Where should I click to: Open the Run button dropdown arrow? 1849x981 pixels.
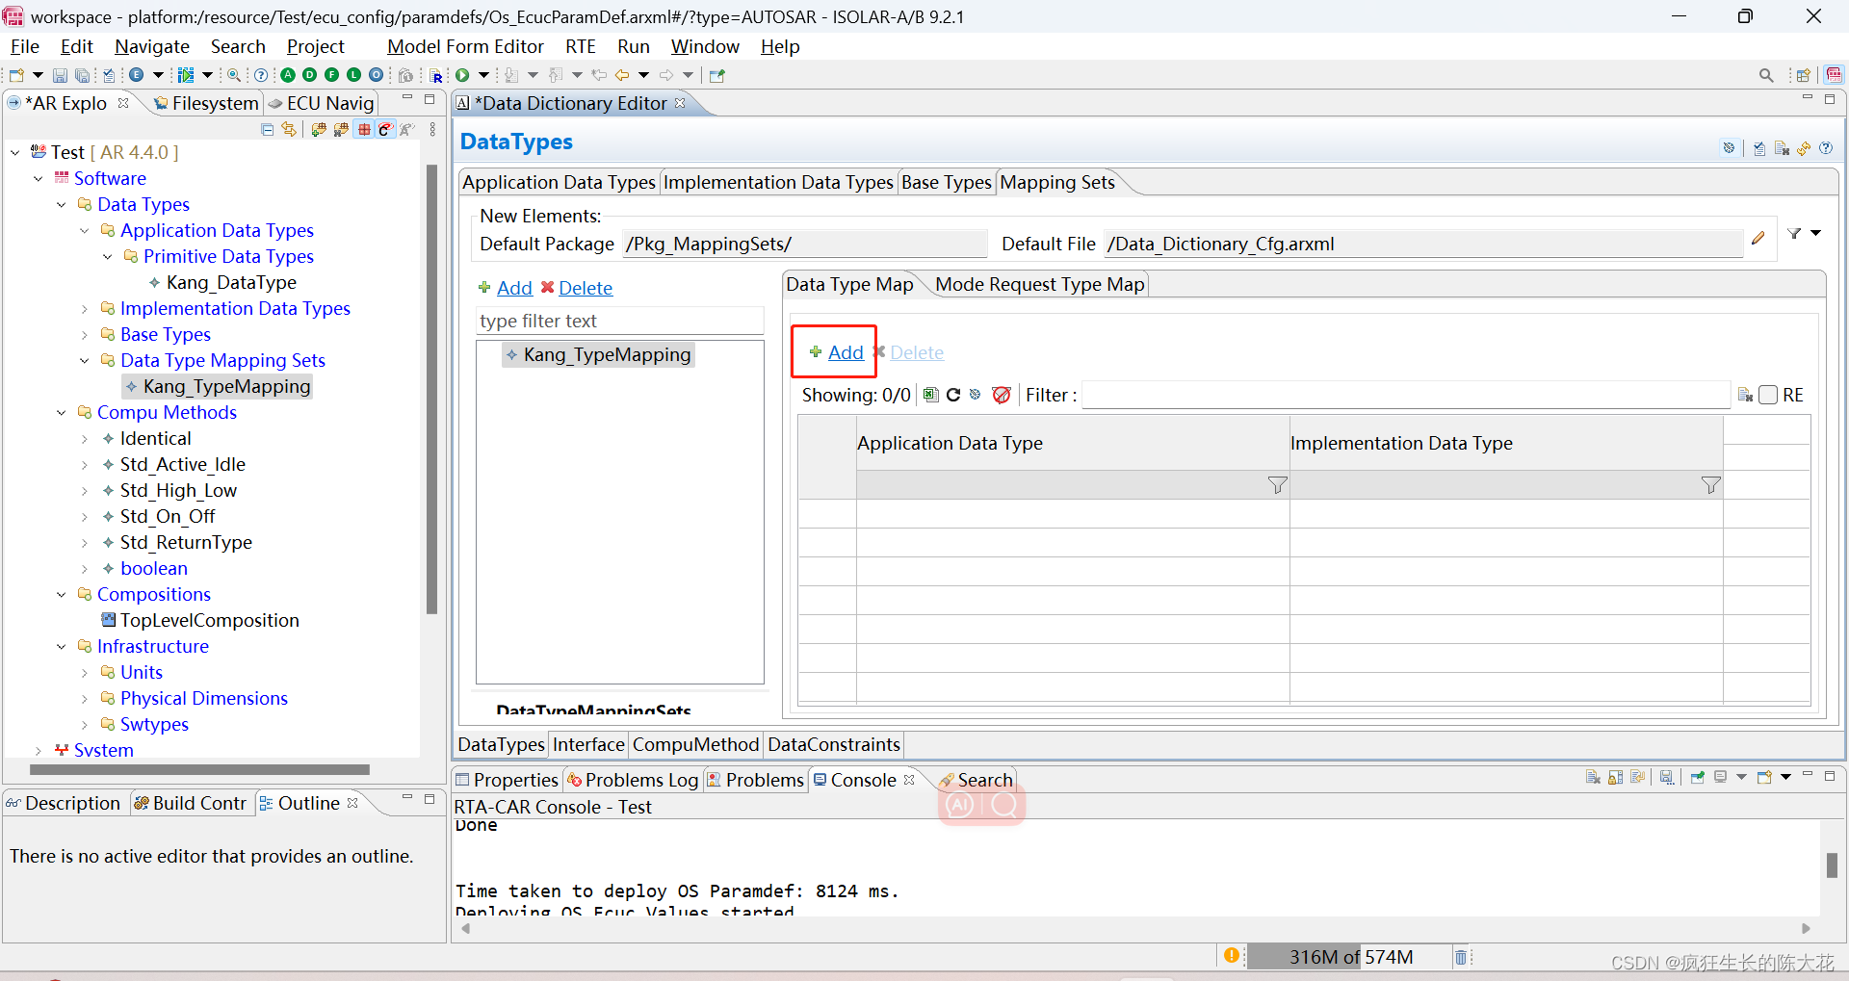coord(484,75)
